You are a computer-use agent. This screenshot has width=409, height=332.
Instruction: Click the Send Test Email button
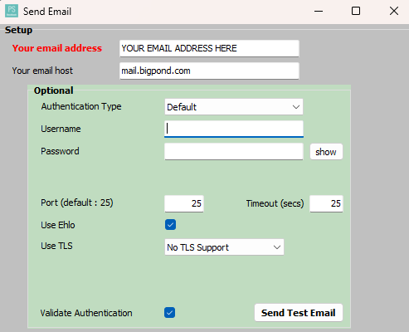point(299,313)
